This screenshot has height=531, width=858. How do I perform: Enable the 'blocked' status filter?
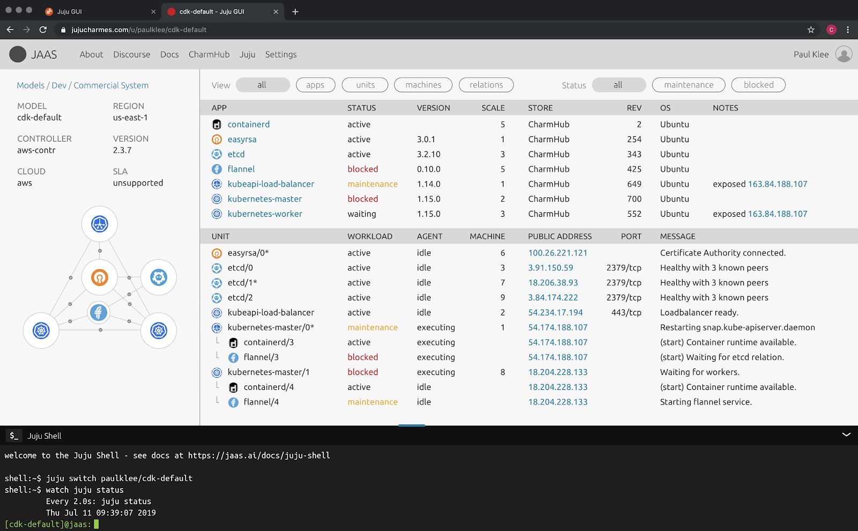coord(758,85)
